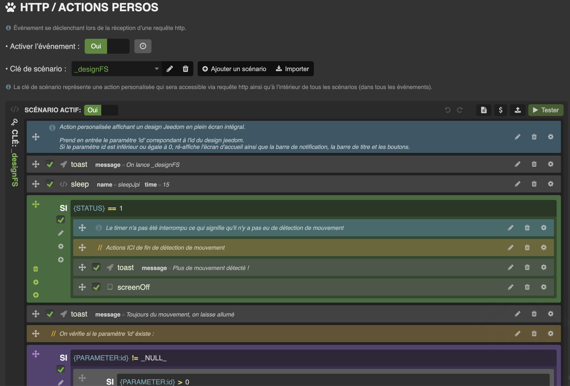Click the export upload icon in scenario toolbar
The image size is (570, 386).
(x=518, y=110)
